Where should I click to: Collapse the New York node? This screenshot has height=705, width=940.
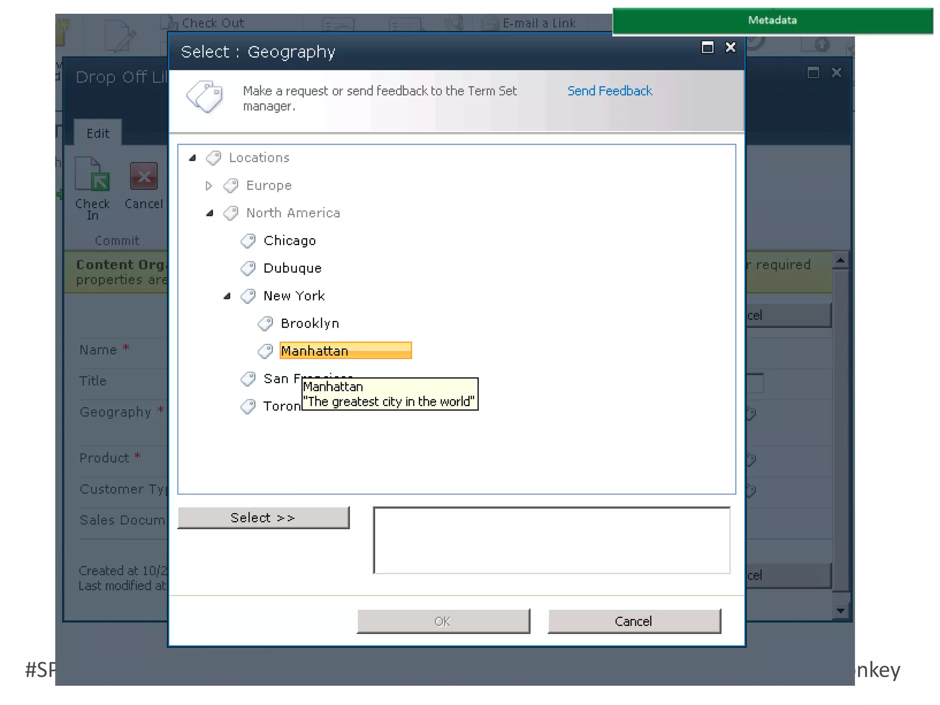tap(227, 296)
